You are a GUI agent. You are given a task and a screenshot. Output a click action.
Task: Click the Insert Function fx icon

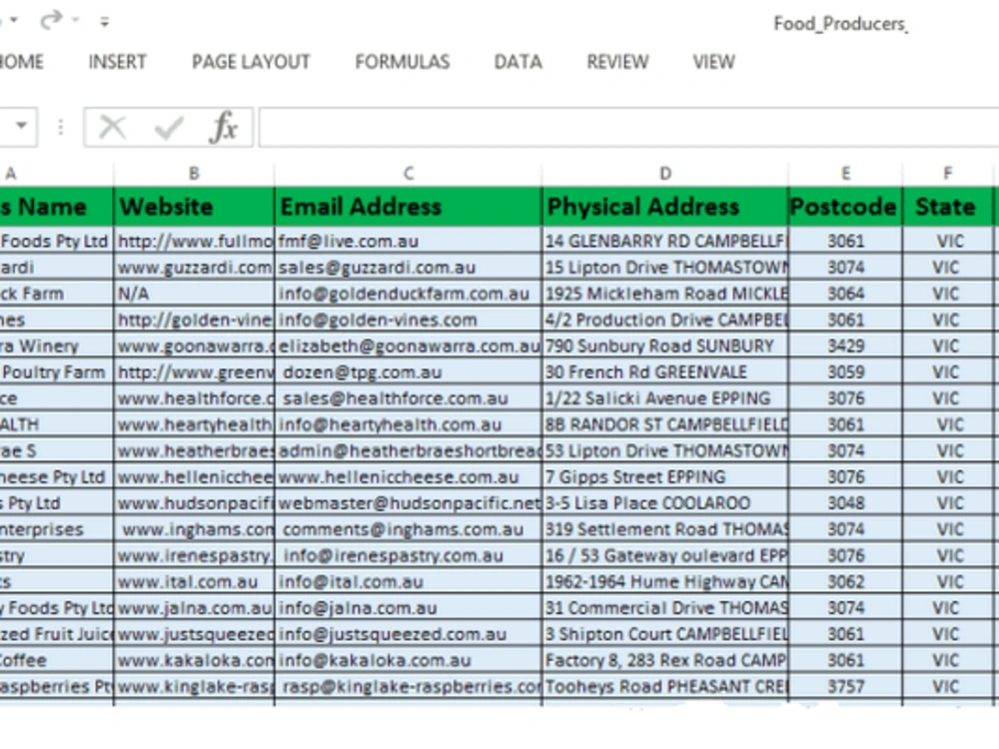coord(223,127)
